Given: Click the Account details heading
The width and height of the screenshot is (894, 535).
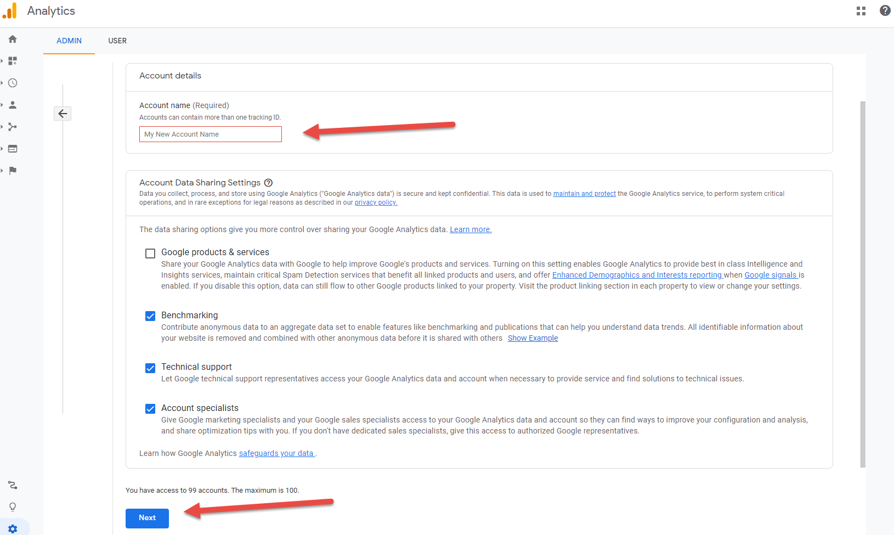Looking at the screenshot, I should point(170,76).
